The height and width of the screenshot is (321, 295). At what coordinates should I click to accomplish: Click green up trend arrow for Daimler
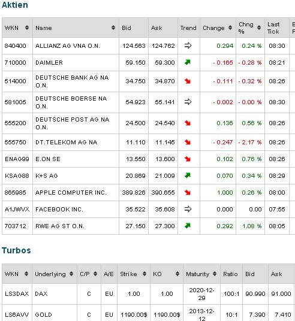tap(188, 62)
